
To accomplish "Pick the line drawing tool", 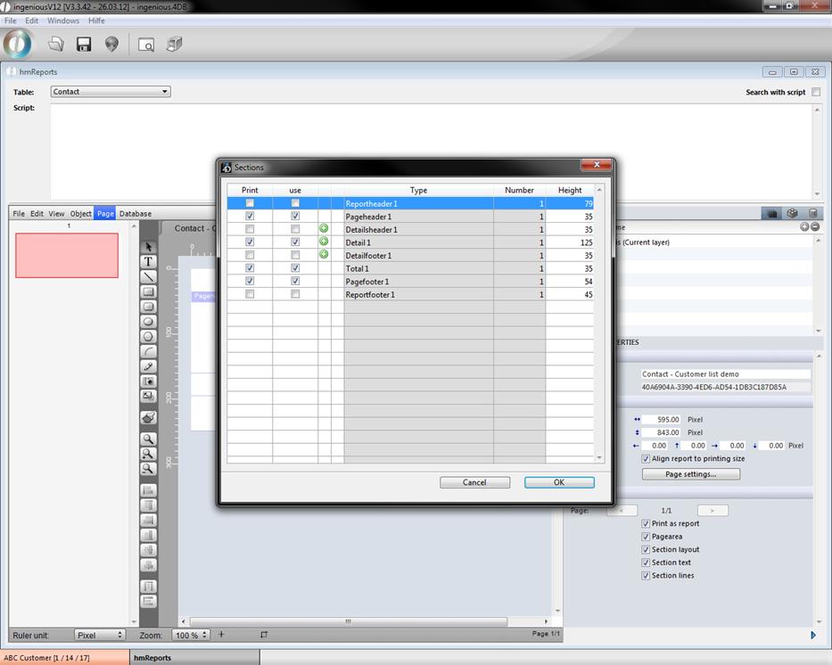I will 148,277.
